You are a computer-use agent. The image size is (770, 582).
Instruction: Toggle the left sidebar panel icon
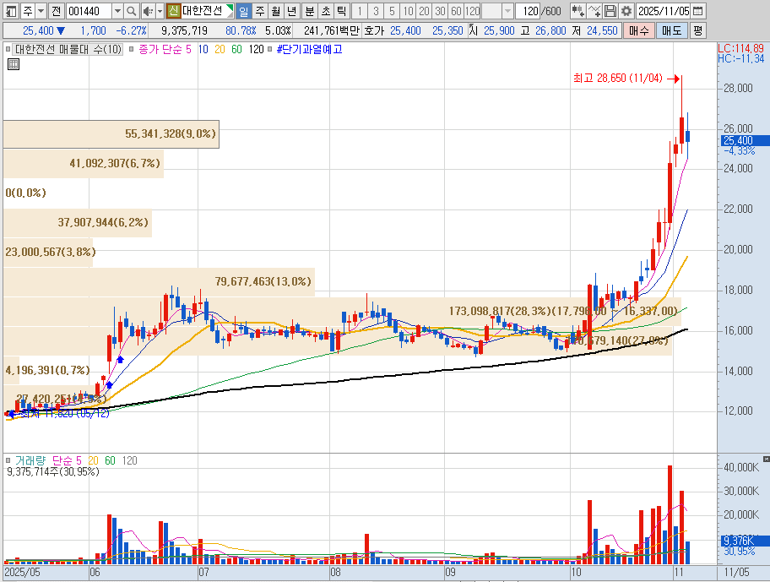(x=12, y=11)
